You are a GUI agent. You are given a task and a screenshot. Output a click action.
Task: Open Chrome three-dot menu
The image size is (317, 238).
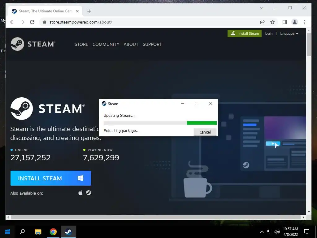click(305, 22)
